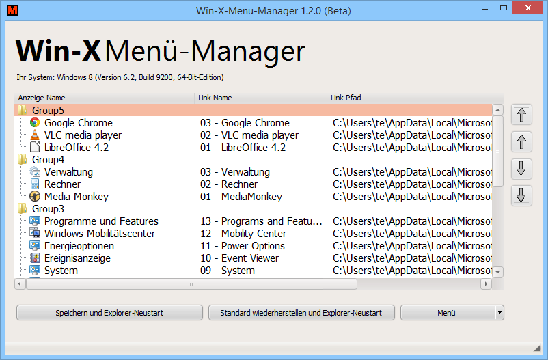Screen dimensions: 548x360
Task: Click the move-to-top arrow button
Action: click(x=521, y=115)
